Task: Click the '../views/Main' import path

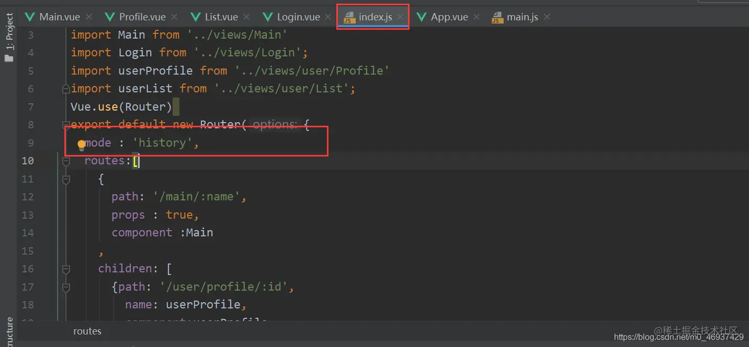Action: pyautogui.click(x=236, y=34)
